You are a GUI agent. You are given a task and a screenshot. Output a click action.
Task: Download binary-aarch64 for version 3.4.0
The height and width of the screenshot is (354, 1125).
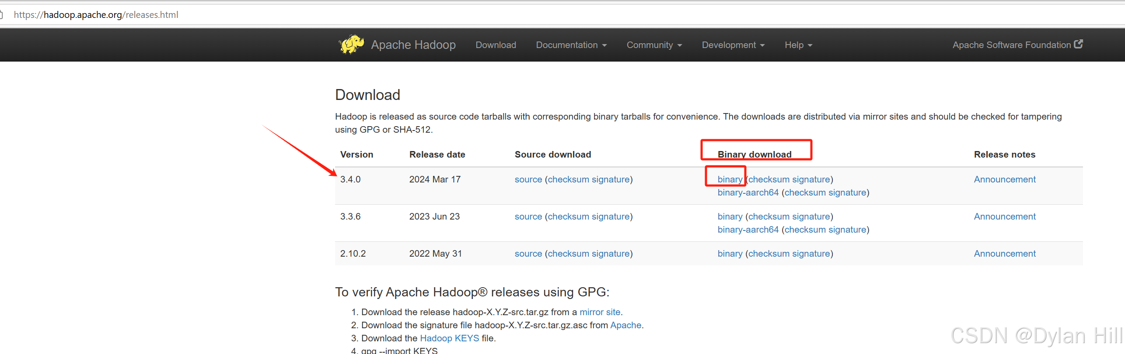point(748,192)
